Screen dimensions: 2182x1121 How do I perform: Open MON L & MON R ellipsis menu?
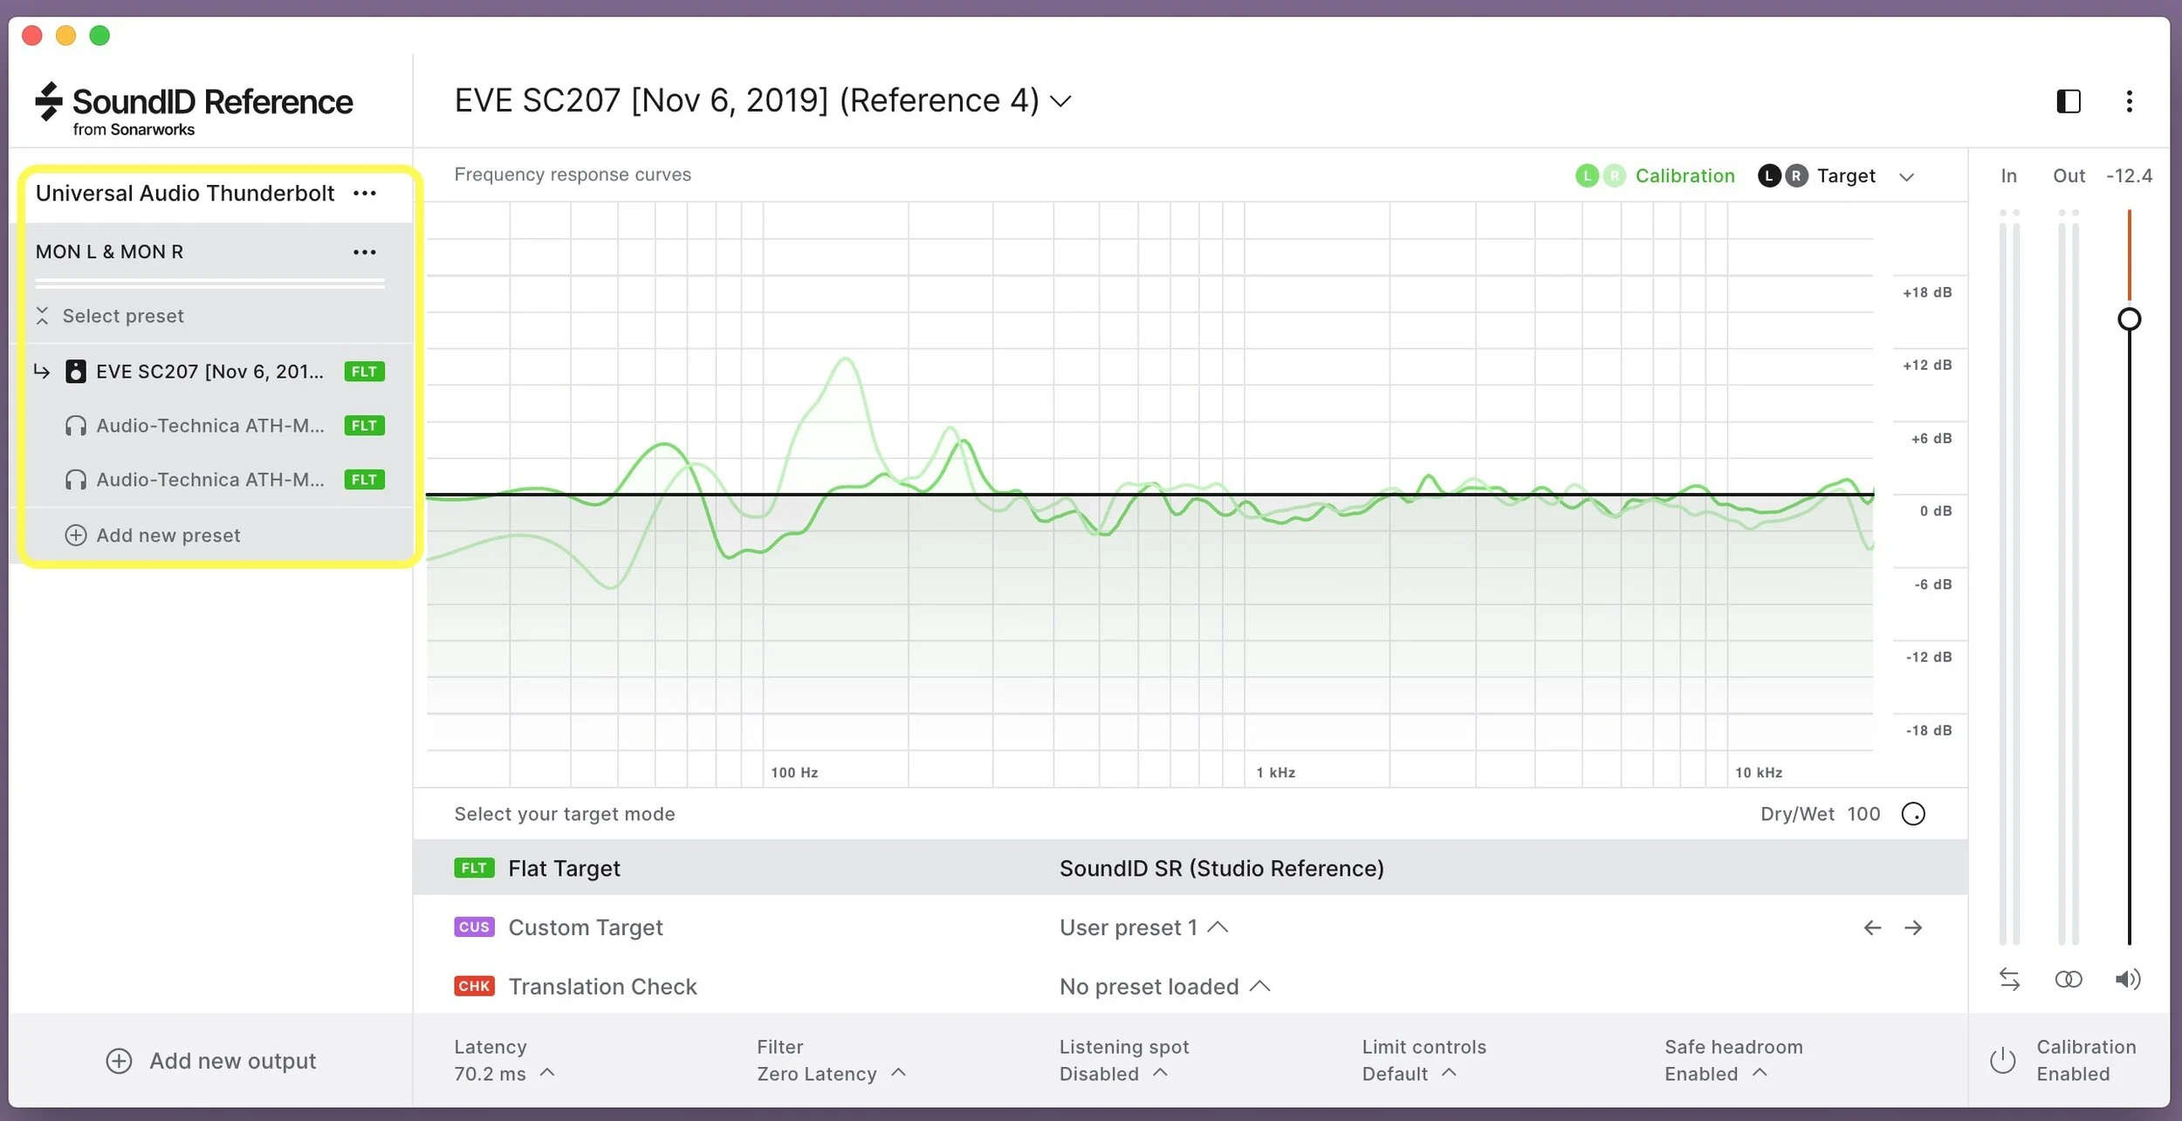(365, 252)
